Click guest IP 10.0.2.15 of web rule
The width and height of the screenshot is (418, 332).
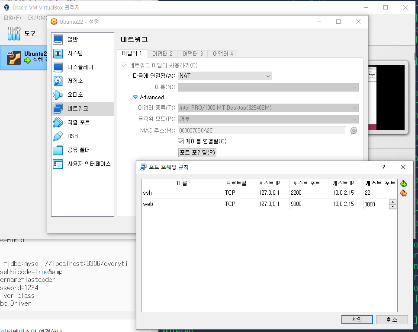(343, 204)
